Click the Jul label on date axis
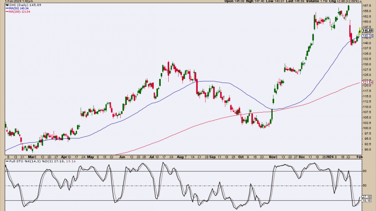The height and width of the screenshot is (211, 376). 151,157
